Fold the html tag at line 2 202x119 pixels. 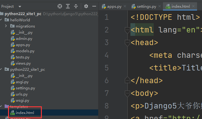(x=127, y=30)
